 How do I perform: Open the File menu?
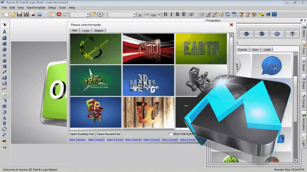[4, 8]
